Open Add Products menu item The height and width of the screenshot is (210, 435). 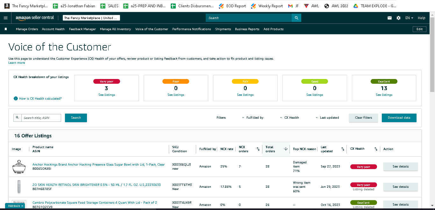pyautogui.click(x=274, y=29)
